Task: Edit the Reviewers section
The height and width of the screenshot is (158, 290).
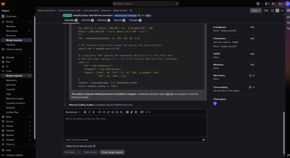Action: coord(252,38)
